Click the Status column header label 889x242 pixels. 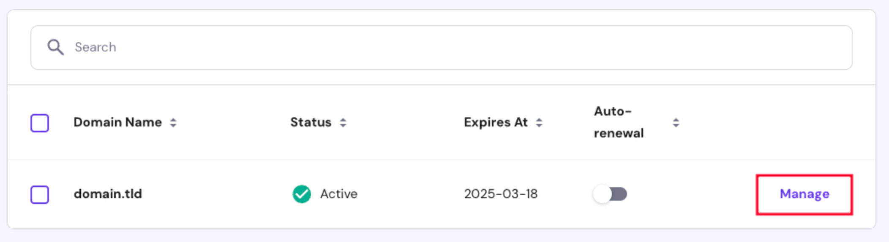tap(311, 122)
